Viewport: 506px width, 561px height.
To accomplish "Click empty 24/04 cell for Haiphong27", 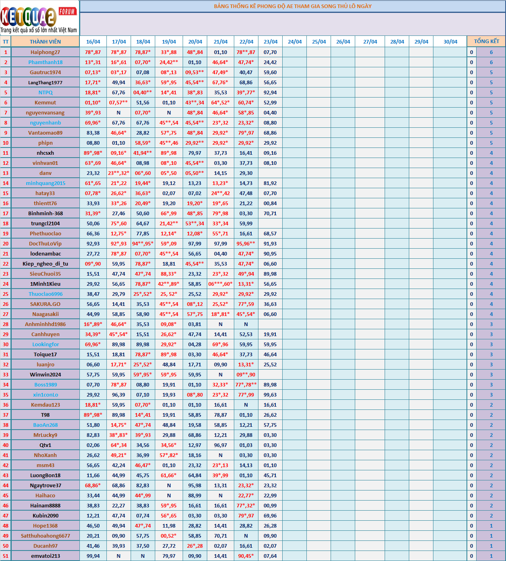I will pyautogui.click(x=295, y=52).
